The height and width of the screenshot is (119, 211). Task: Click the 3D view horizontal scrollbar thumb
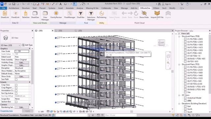click(132, 112)
